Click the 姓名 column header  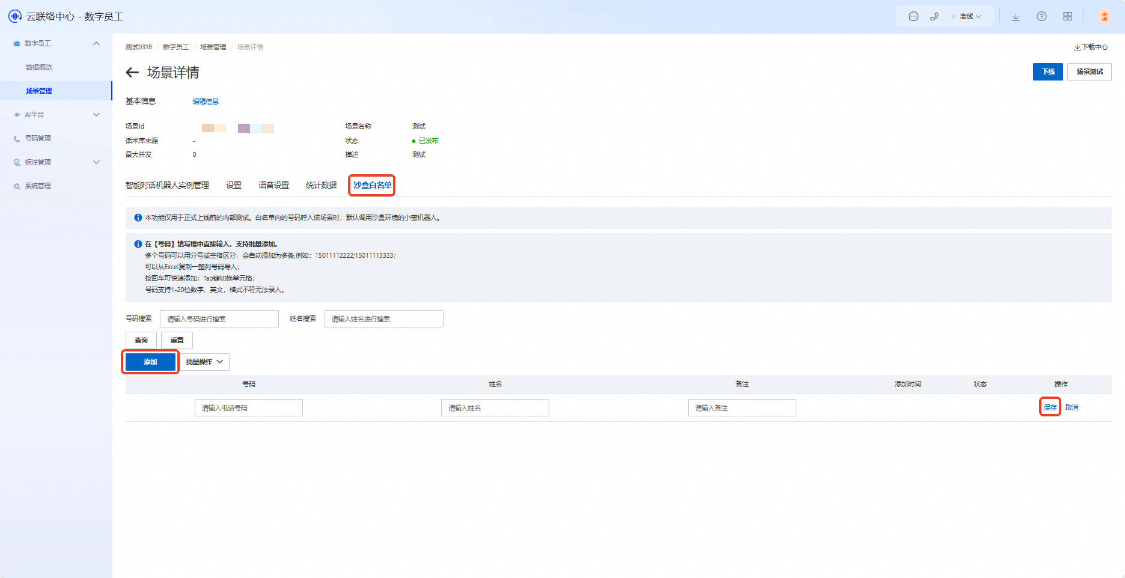coord(495,384)
